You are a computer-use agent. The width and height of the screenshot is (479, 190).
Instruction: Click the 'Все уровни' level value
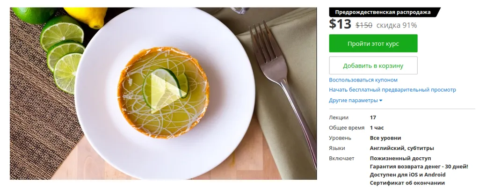click(x=385, y=138)
